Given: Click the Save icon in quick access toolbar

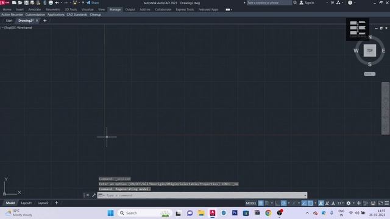Looking at the screenshot, I should (x=26, y=2).
